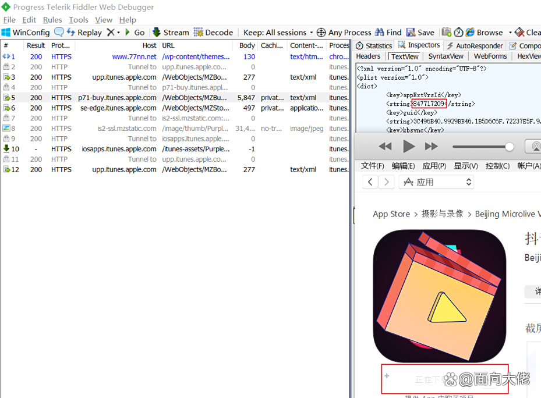Click lock icon of session 7

click(x=6, y=118)
